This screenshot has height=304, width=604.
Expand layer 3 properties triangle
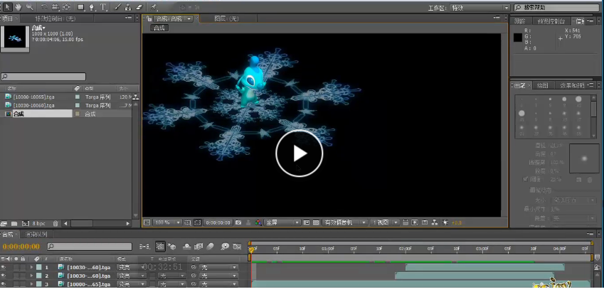tap(31, 284)
